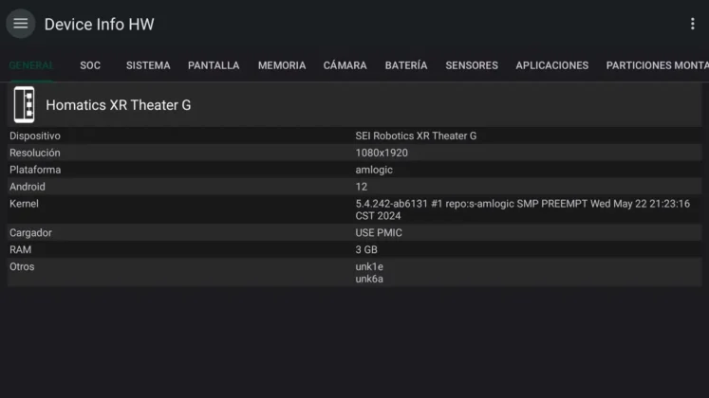Open the SISTEMA tab
The height and width of the screenshot is (398, 709).
click(148, 65)
